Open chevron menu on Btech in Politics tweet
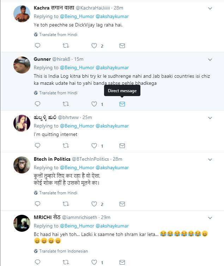 (210, 159)
